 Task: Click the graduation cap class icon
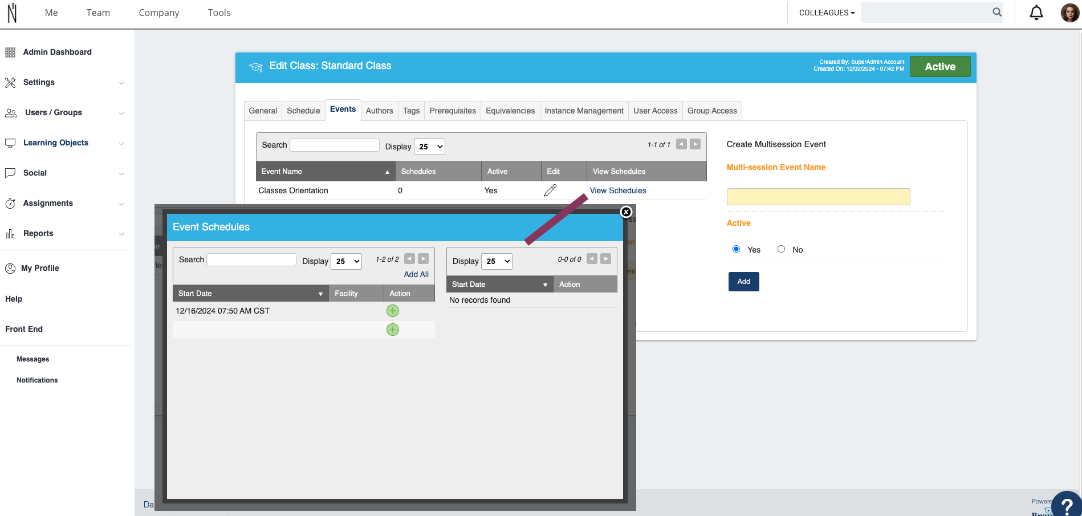(x=255, y=67)
